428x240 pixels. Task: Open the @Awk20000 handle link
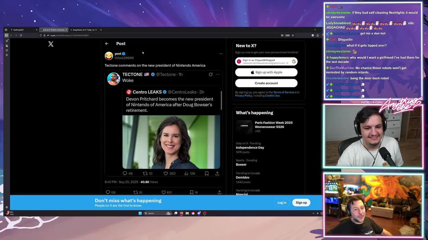(124, 58)
